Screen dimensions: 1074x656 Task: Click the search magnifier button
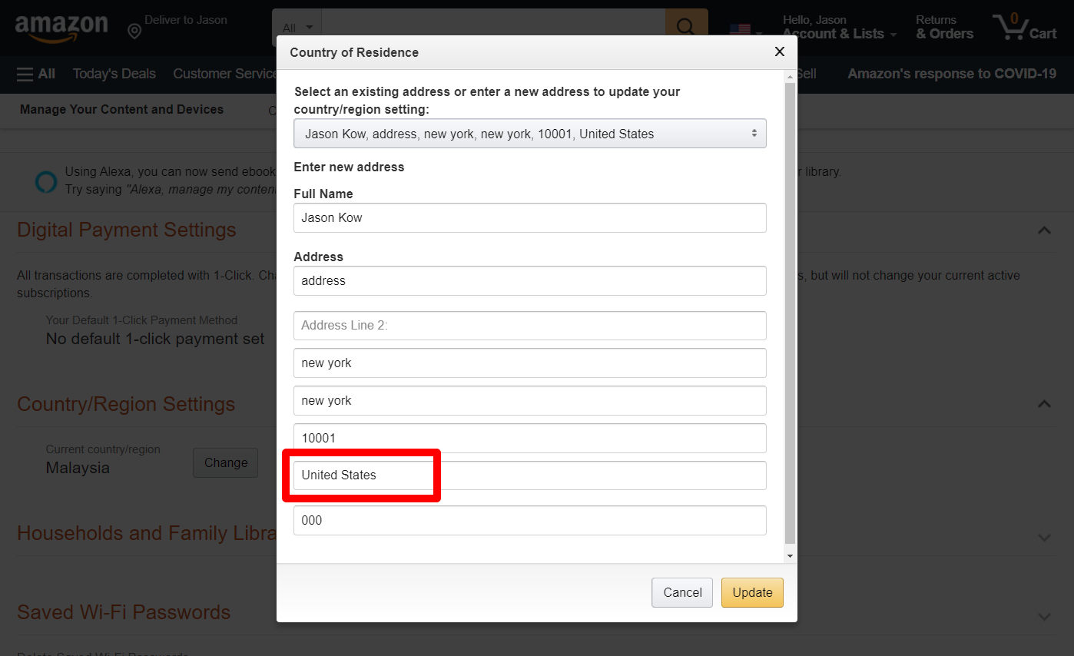pos(685,27)
